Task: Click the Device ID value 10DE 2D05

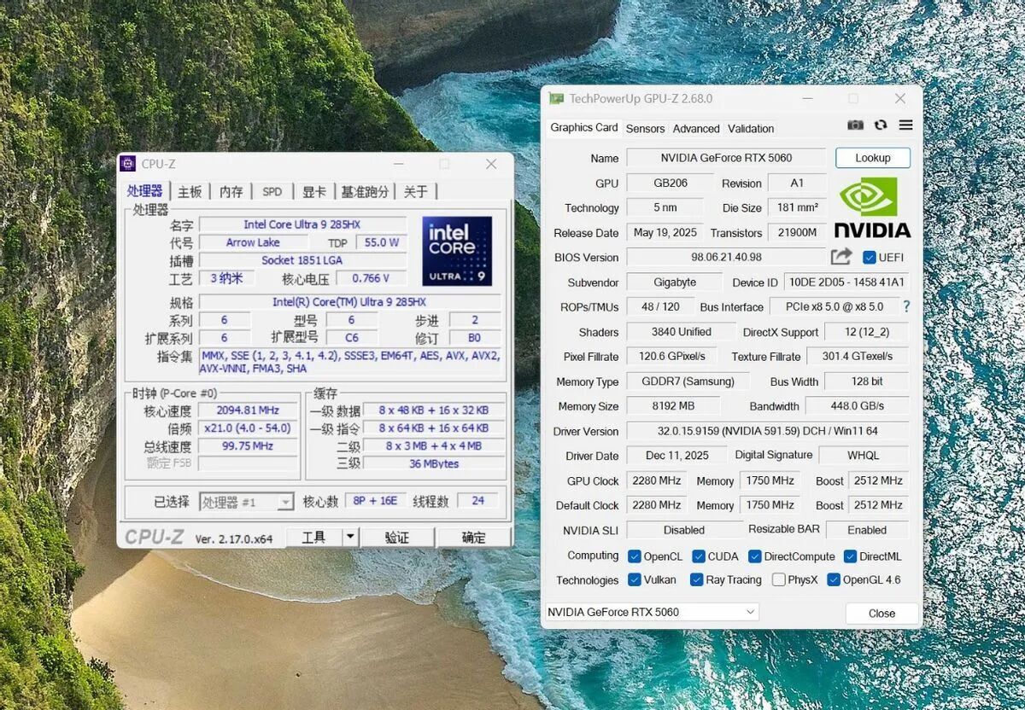Action: pos(846,282)
